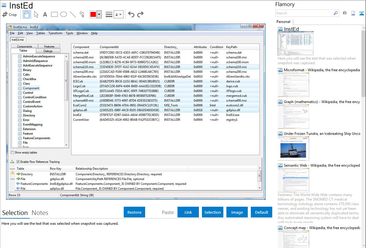
Task: Toggle the Show empty tables checkbox
Action: coord(12,152)
